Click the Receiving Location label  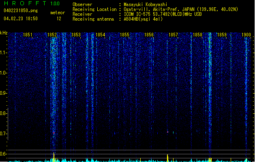[94, 9]
